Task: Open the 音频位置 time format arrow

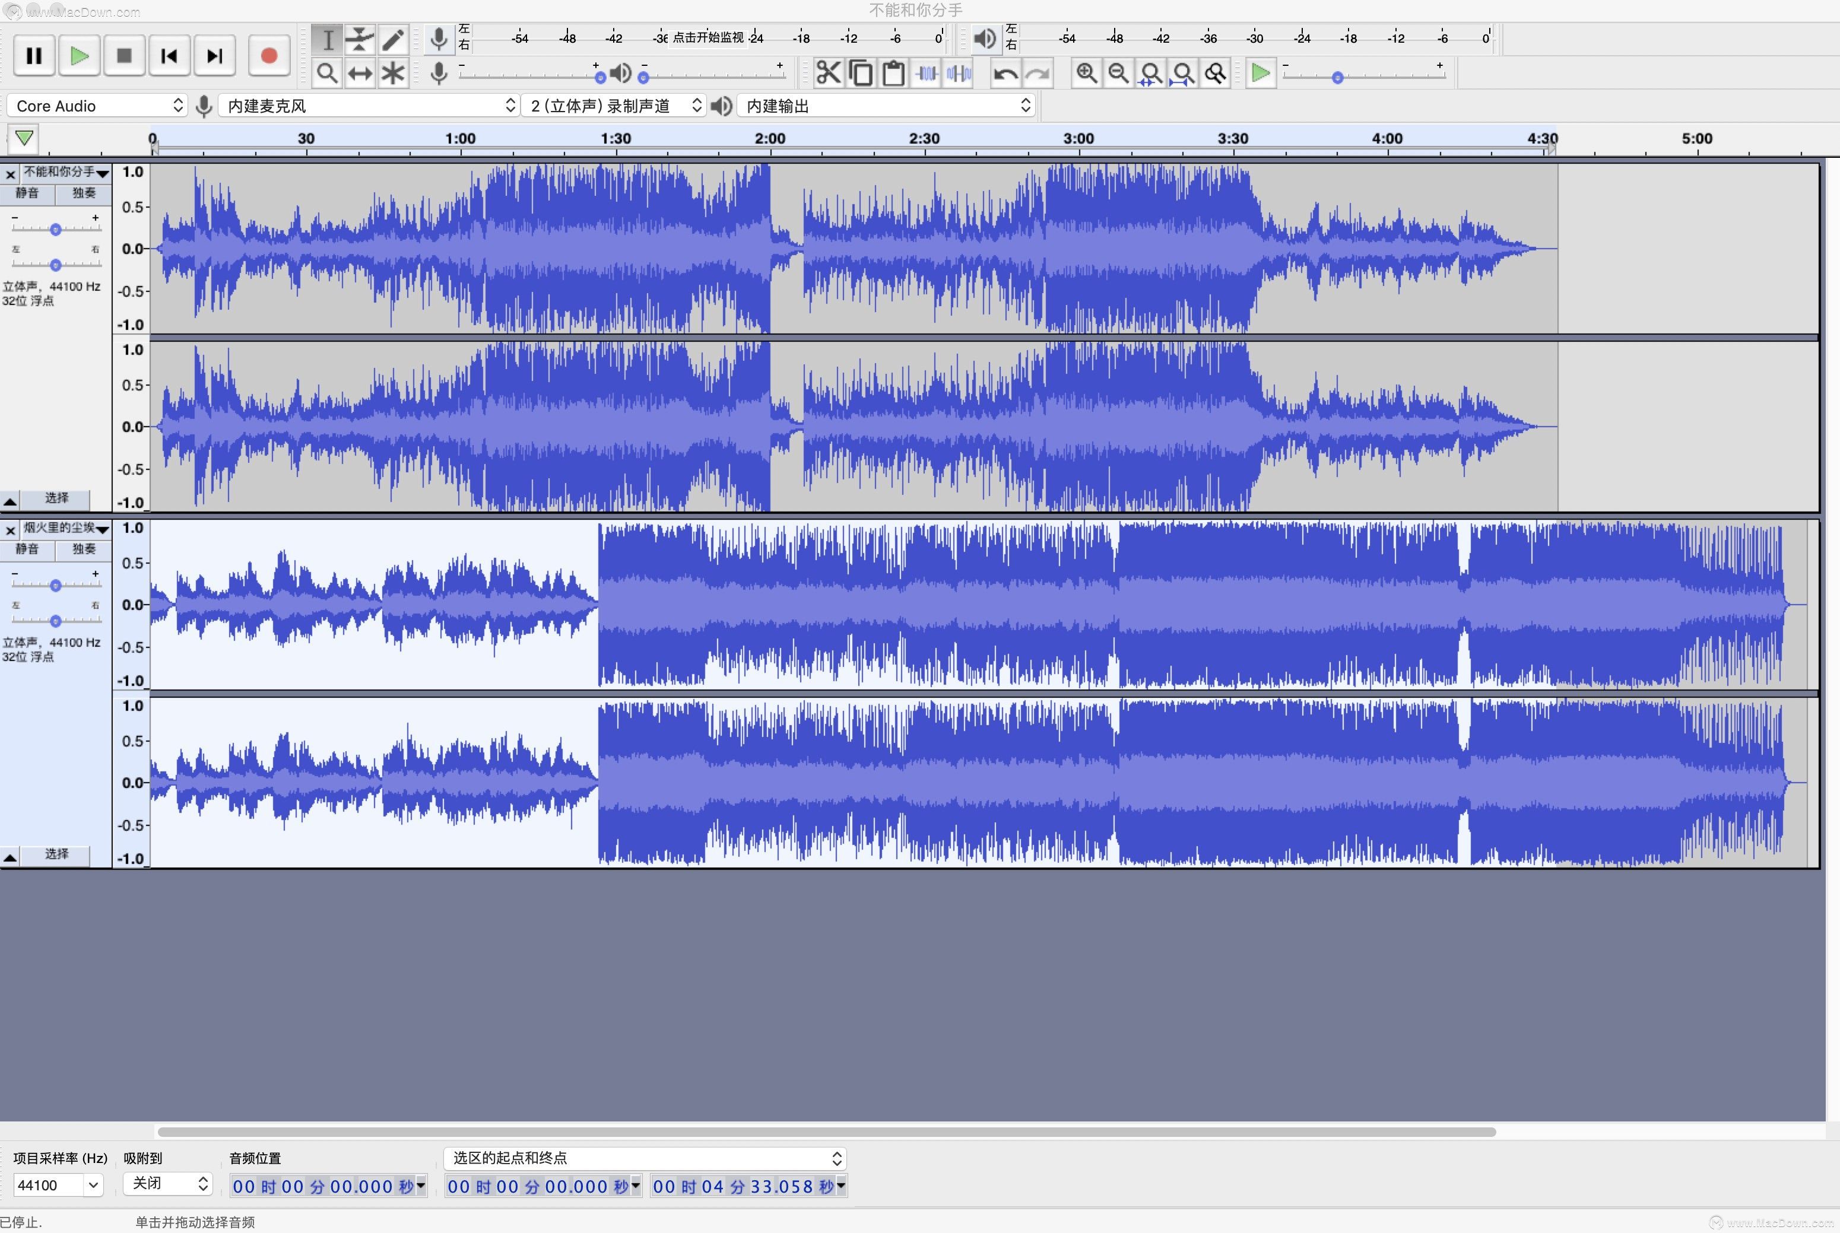Action: [x=421, y=1186]
